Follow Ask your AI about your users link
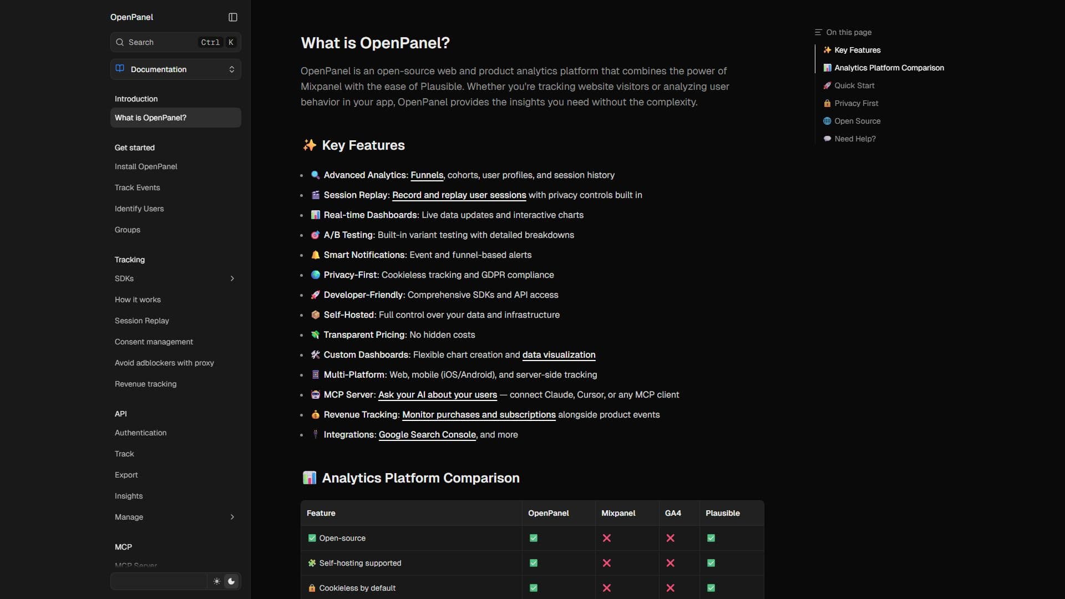Viewport: 1065px width, 599px height. click(437, 395)
